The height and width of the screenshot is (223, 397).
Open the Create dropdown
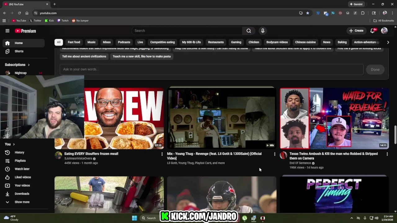tap(356, 31)
